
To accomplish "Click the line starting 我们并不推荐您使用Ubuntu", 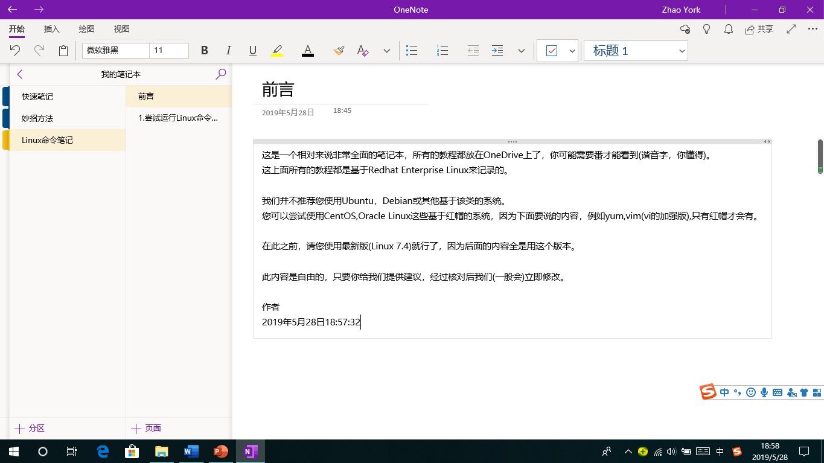I will (385, 200).
